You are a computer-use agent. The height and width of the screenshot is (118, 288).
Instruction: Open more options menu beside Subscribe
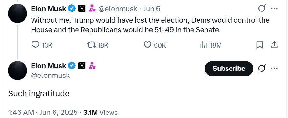coord(274,68)
